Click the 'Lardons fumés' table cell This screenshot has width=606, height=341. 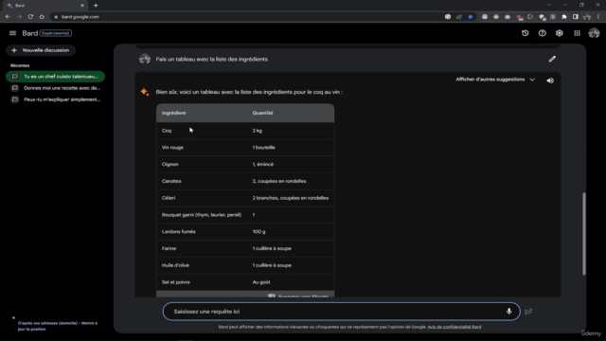click(x=179, y=231)
